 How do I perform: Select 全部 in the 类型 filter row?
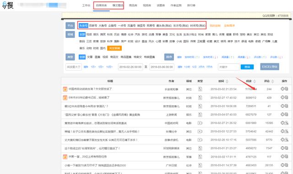82,57
